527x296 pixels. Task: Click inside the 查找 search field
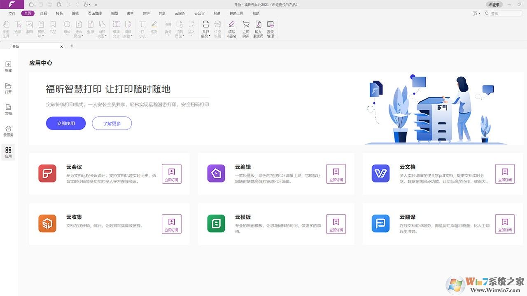pyautogui.click(x=503, y=13)
